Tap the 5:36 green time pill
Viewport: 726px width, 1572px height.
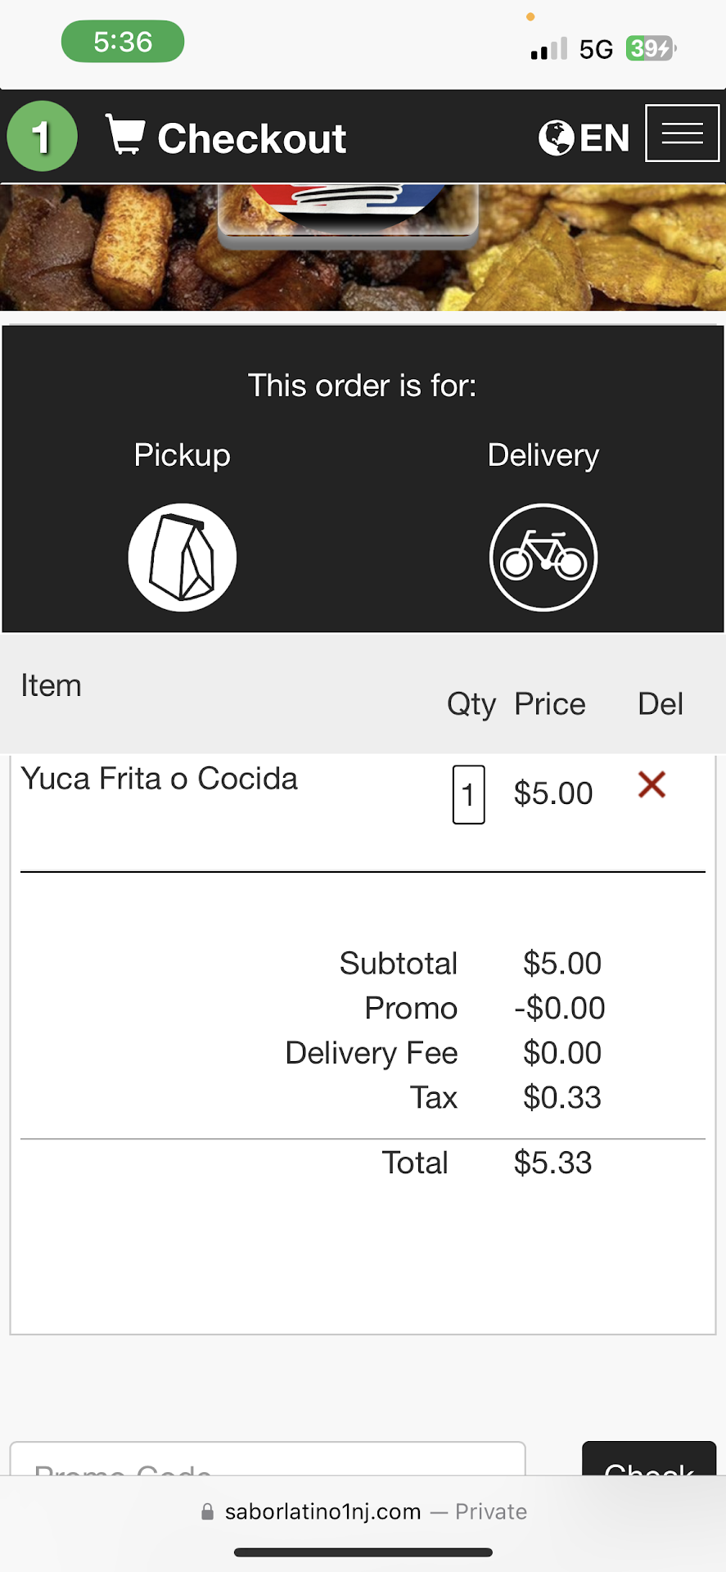click(123, 42)
